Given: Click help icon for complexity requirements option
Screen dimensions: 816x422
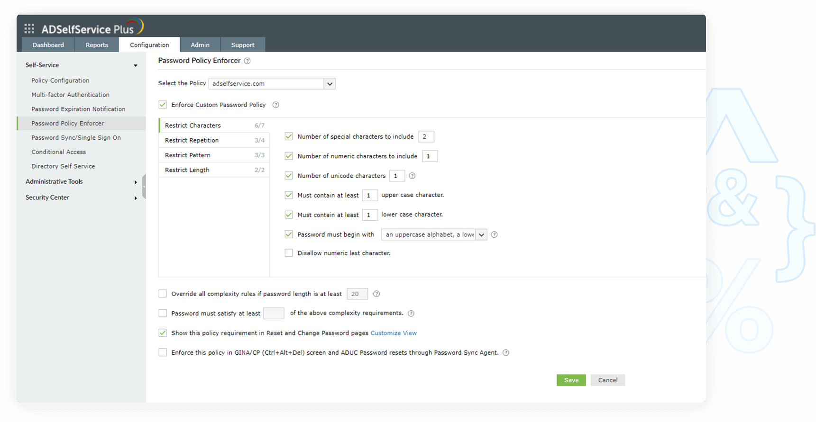Looking at the screenshot, I should (x=411, y=313).
